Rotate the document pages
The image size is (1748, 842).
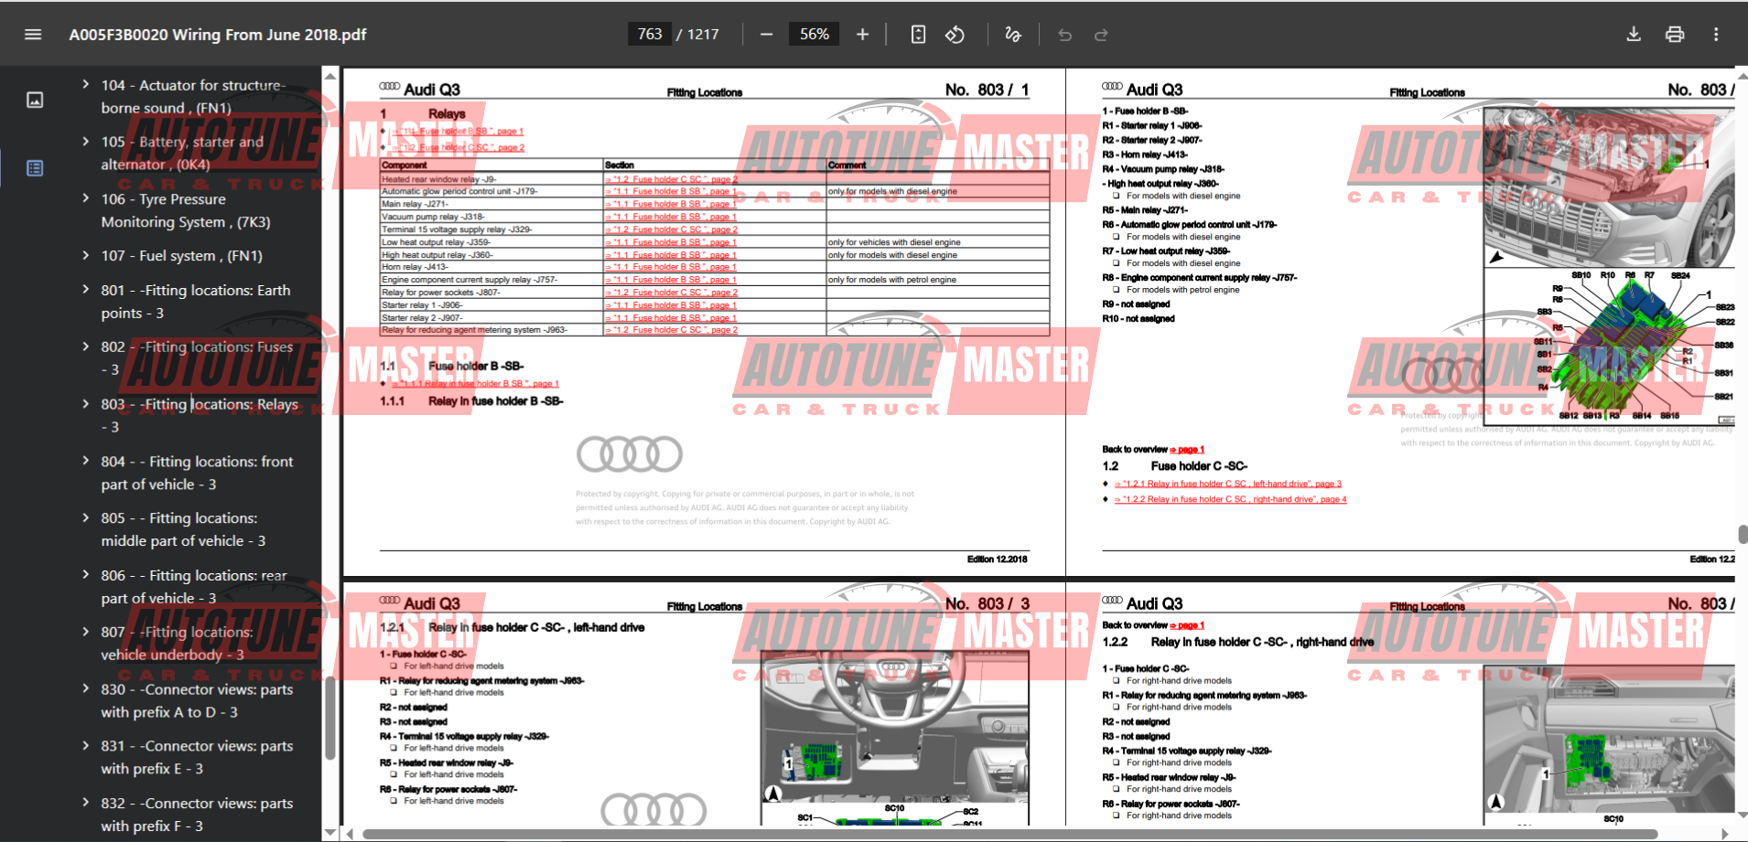pyautogui.click(x=955, y=34)
